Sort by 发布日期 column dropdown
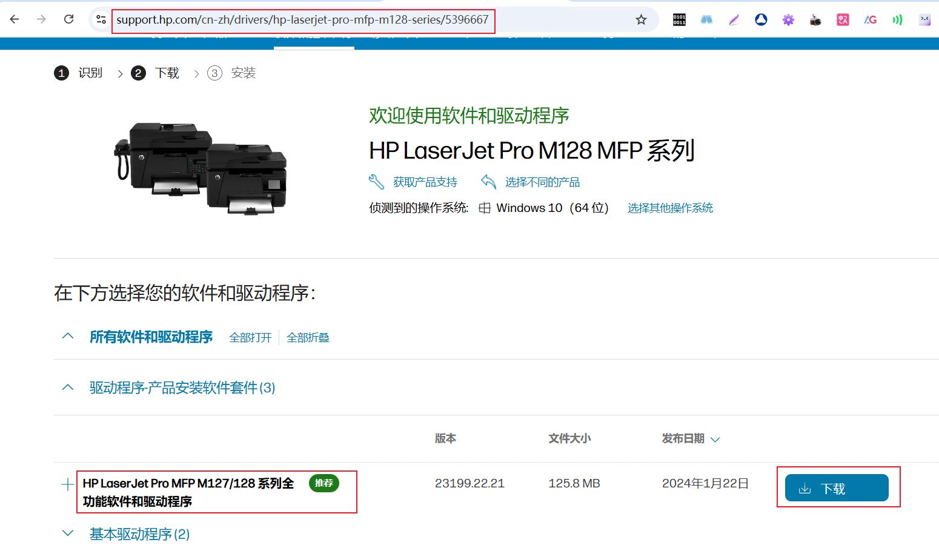Screen dimensions: 939x551 (x=715, y=440)
